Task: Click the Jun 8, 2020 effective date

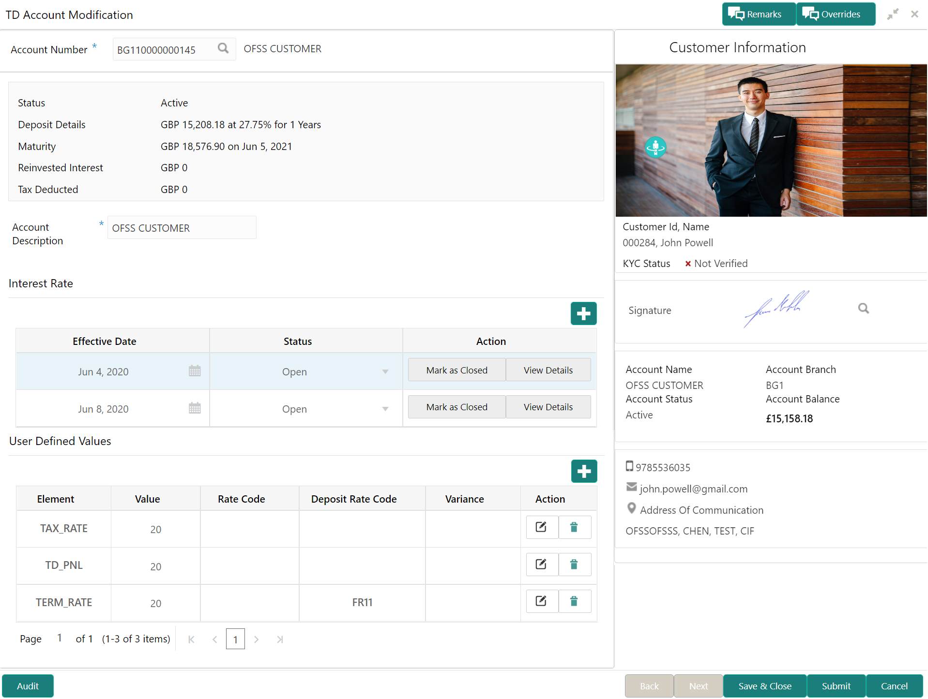Action: pyautogui.click(x=103, y=409)
